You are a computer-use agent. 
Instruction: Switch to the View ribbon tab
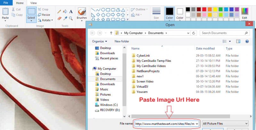tap(34, 3)
